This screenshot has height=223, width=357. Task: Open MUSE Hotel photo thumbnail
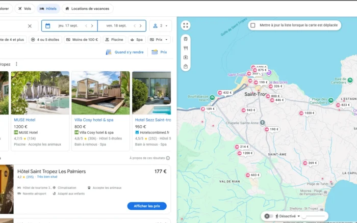click(x=40, y=93)
